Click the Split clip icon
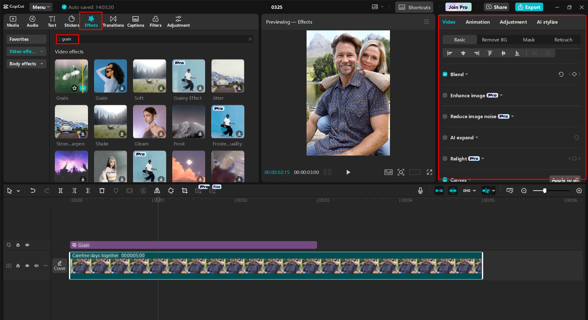 [60, 191]
